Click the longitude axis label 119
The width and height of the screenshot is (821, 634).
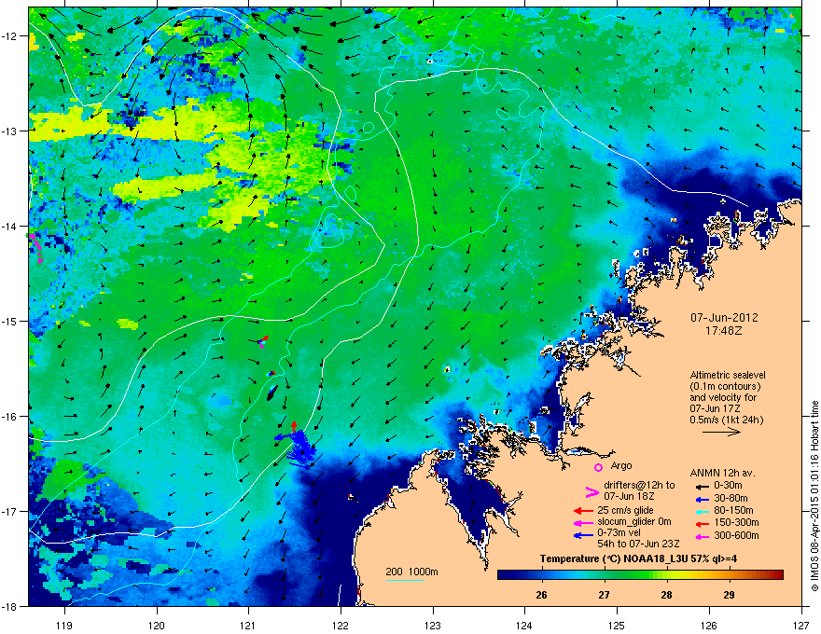pos(64,625)
